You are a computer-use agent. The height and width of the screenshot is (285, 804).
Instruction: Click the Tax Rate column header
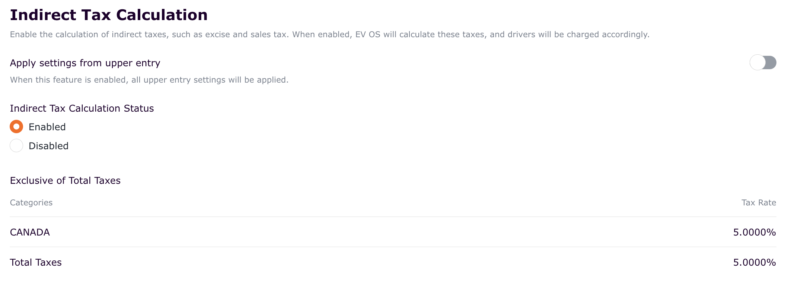[x=758, y=203]
